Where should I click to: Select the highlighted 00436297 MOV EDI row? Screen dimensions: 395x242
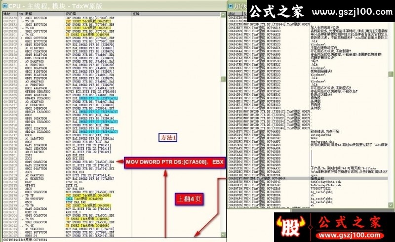pos(308,178)
